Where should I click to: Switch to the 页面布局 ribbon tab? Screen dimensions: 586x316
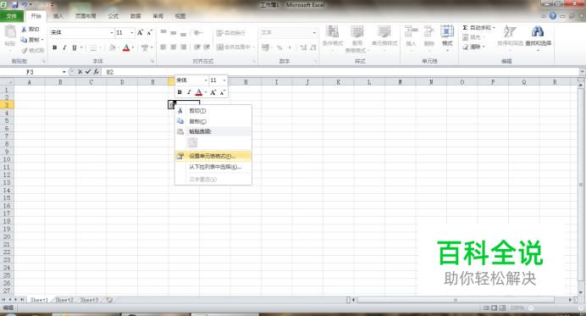tap(86, 16)
